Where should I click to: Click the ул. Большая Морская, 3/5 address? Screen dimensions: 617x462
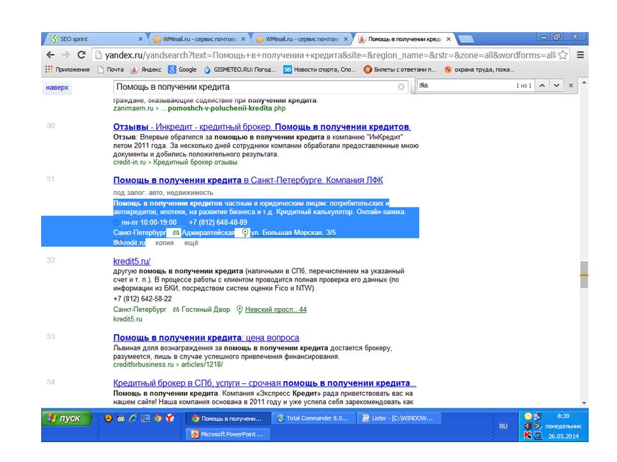(x=294, y=232)
